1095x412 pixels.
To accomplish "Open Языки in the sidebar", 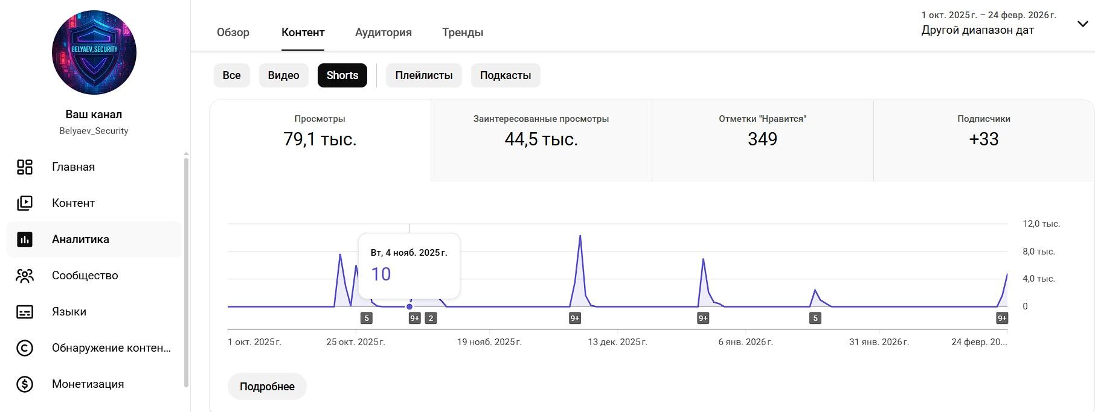I will 94,312.
